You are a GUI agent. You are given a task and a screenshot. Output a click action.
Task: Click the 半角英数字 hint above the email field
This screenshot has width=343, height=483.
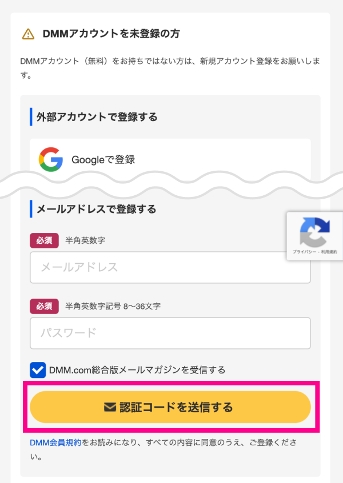click(x=85, y=240)
